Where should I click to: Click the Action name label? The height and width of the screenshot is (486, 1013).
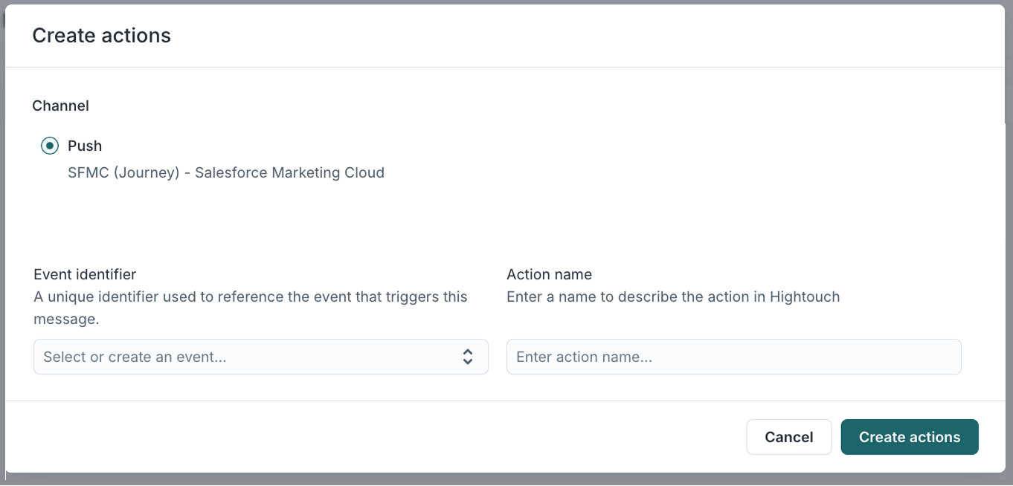click(x=549, y=274)
